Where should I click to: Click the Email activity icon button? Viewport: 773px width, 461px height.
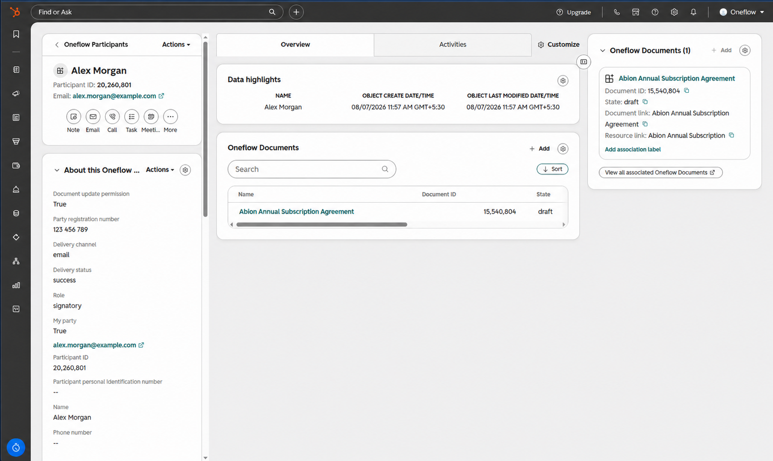(x=93, y=117)
